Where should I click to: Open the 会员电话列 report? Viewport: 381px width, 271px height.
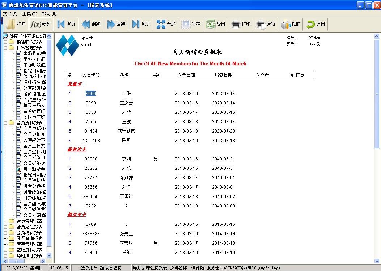click(34, 128)
